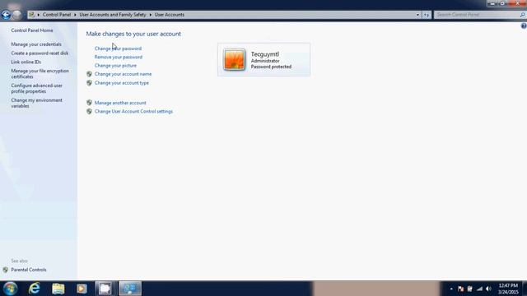Click Change your picture
The image size is (527, 296).
[x=115, y=66]
